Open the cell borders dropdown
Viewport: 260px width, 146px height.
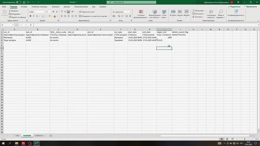tap(45, 16)
